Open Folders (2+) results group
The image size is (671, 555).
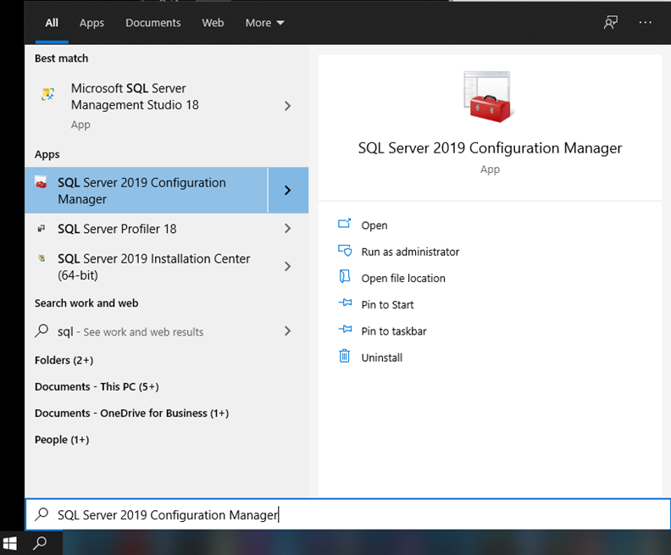(x=64, y=360)
